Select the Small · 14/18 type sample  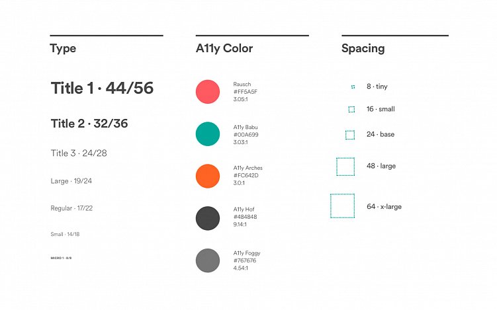coord(65,235)
